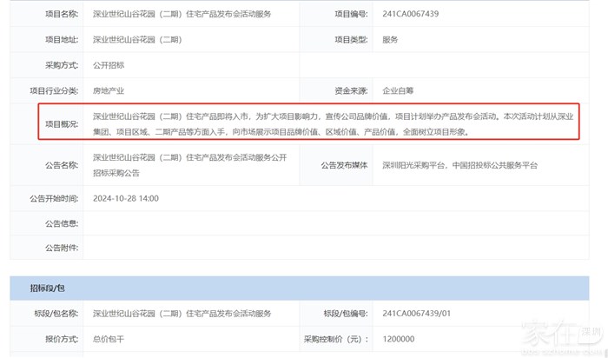This screenshot has width=608, height=358.
Task: Select the quotation method 总价包干
Action: 109,338
